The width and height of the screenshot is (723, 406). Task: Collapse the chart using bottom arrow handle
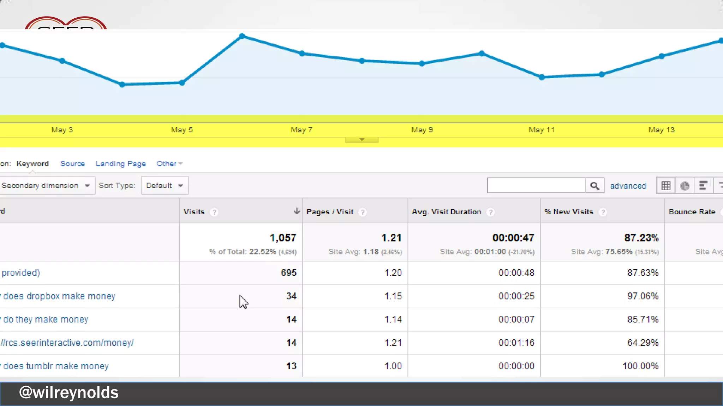coord(361,140)
